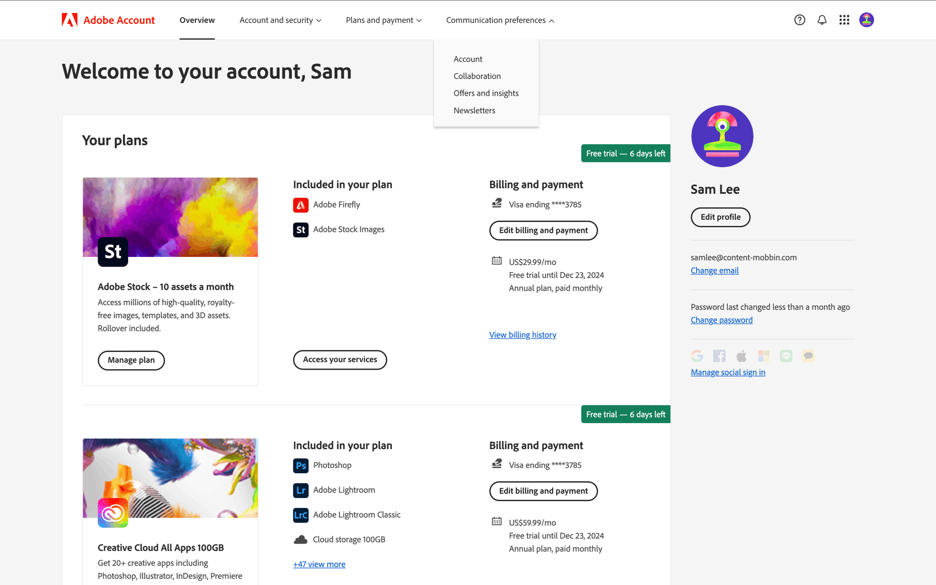This screenshot has width=936, height=585.
Task: Edit billing and payment for Adobe Stock
Action: [x=544, y=231]
